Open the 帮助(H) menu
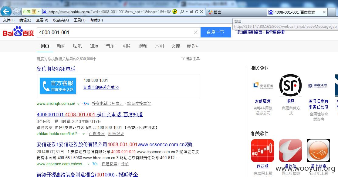This screenshot has height=177, width=338. click(x=96, y=20)
